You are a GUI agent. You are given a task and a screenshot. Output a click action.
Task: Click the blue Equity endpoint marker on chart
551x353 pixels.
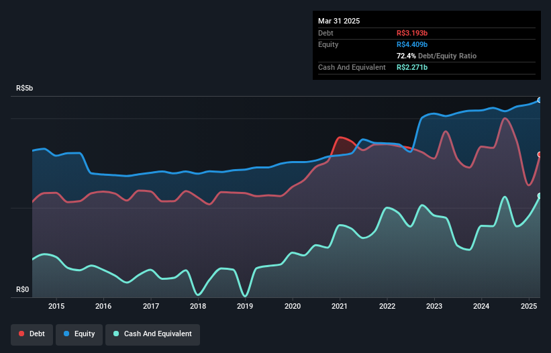point(540,100)
